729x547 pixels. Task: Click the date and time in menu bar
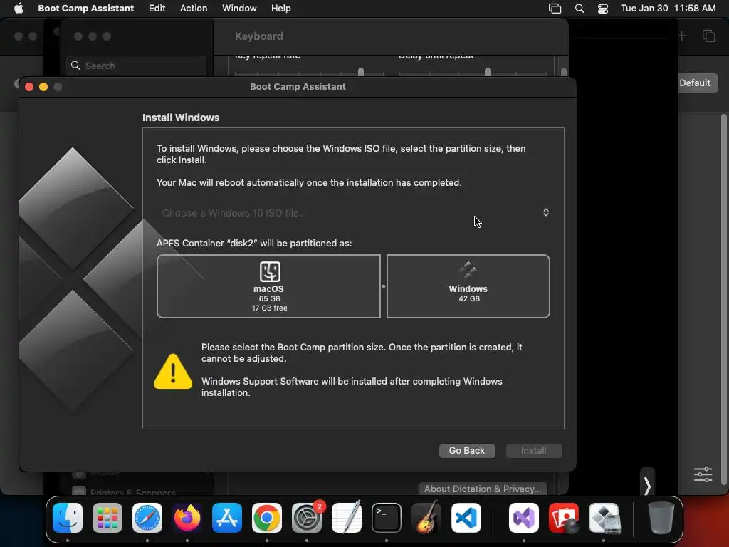pos(668,8)
